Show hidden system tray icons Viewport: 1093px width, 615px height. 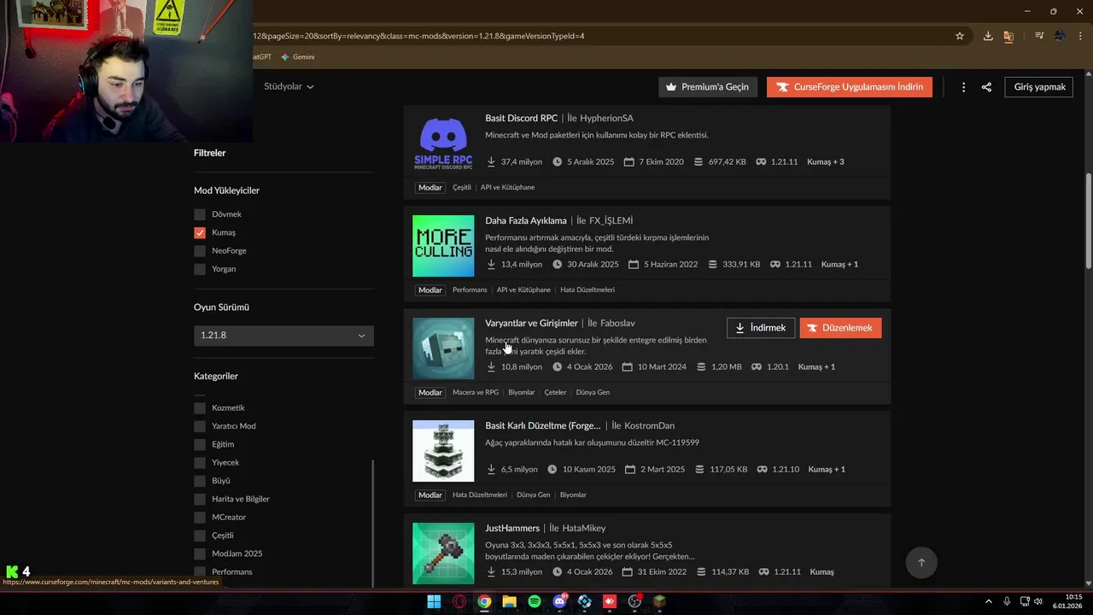990,601
